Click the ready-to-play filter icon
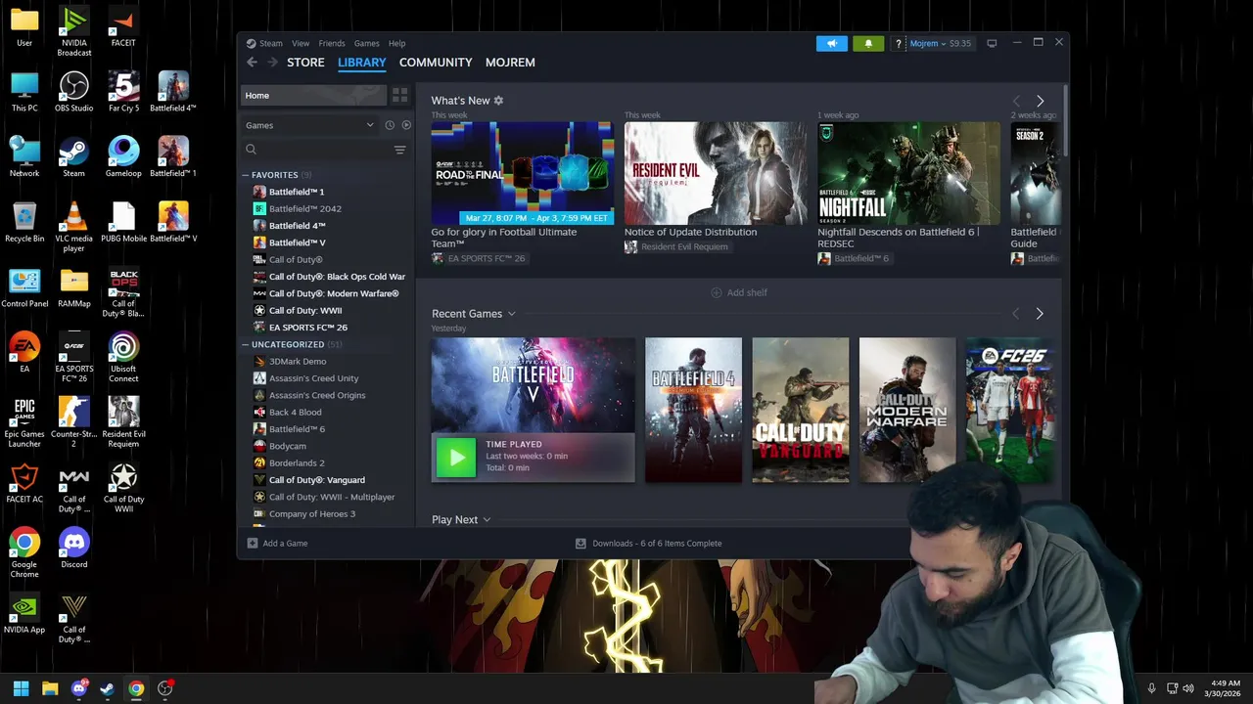The height and width of the screenshot is (704, 1253). coord(406,125)
